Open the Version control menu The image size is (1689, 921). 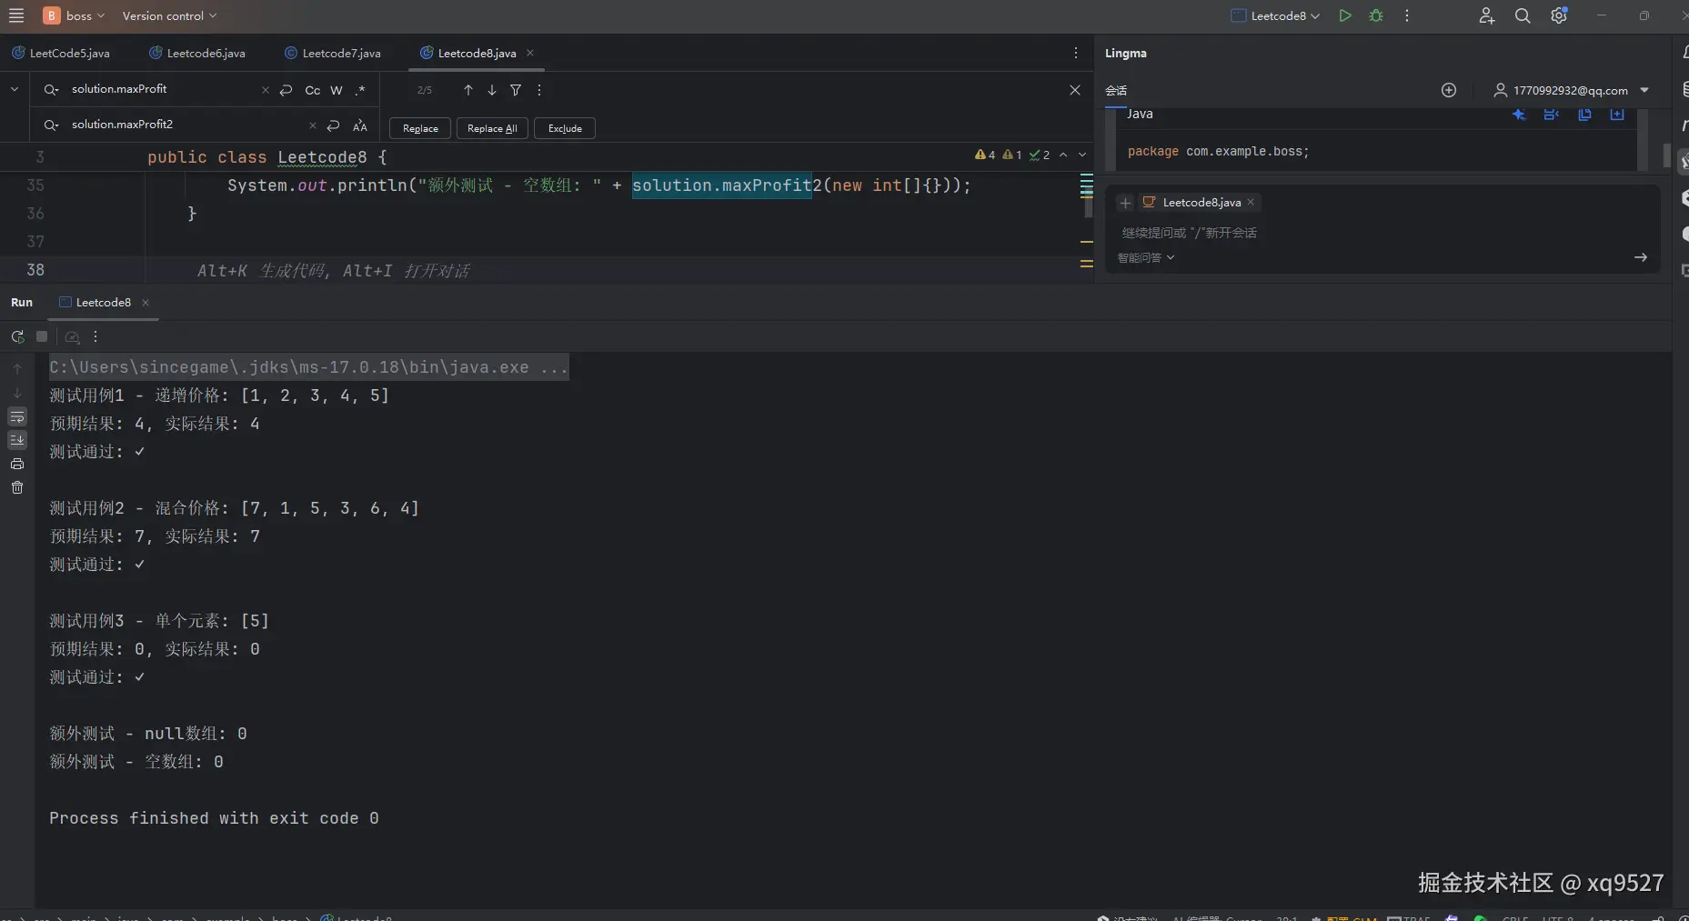(169, 15)
